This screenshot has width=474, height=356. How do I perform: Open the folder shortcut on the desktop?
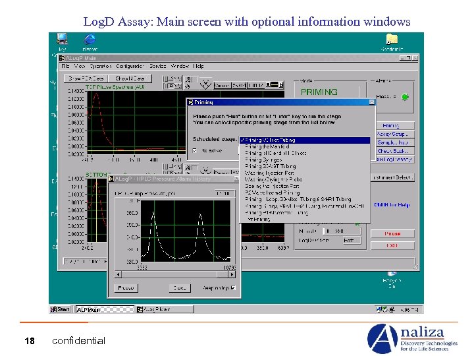(392, 40)
